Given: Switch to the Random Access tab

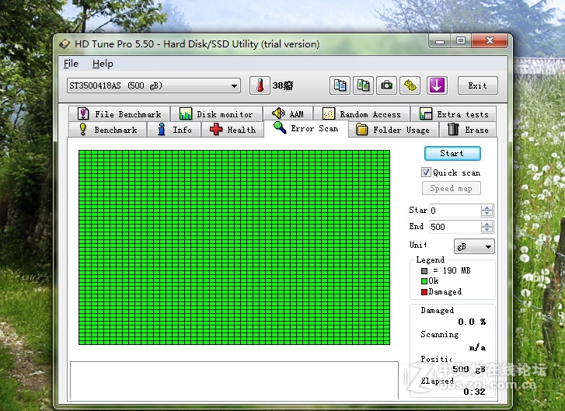Looking at the screenshot, I should (361, 114).
